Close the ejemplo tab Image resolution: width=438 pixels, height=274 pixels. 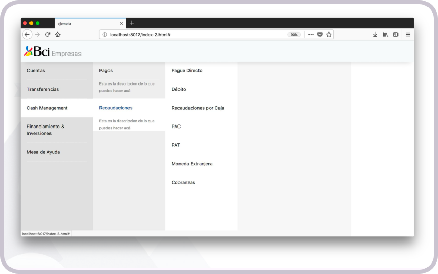[121, 23]
